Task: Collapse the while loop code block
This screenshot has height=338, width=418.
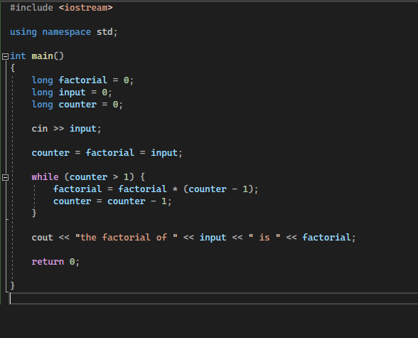Action: point(5,177)
